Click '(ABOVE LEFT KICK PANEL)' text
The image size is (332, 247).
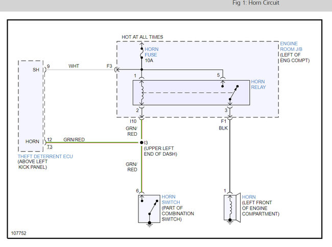point(33,164)
